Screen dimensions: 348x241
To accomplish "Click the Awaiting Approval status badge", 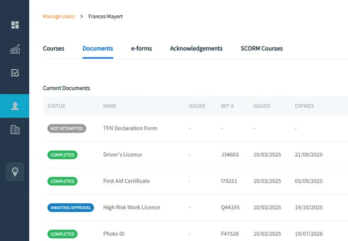I will point(71,208).
